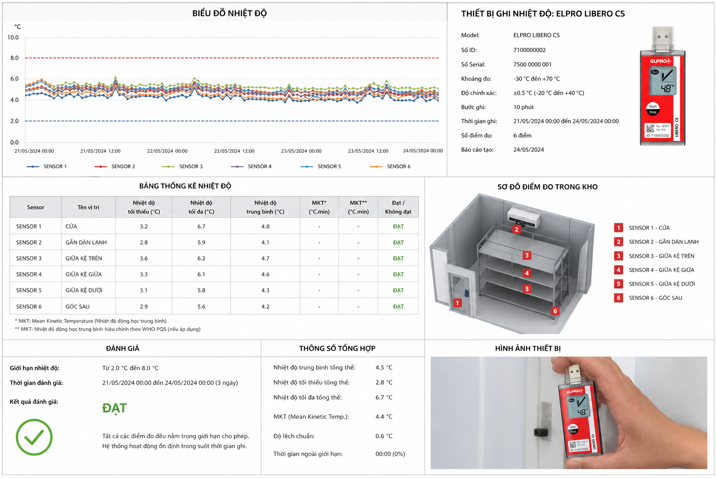Click '22/05/2024 12:00' axis label

(x=234, y=151)
